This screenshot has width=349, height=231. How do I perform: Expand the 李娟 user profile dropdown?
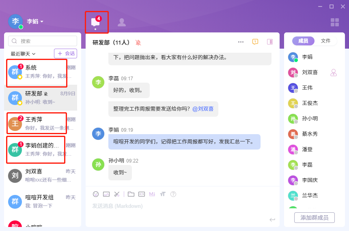tap(35, 21)
